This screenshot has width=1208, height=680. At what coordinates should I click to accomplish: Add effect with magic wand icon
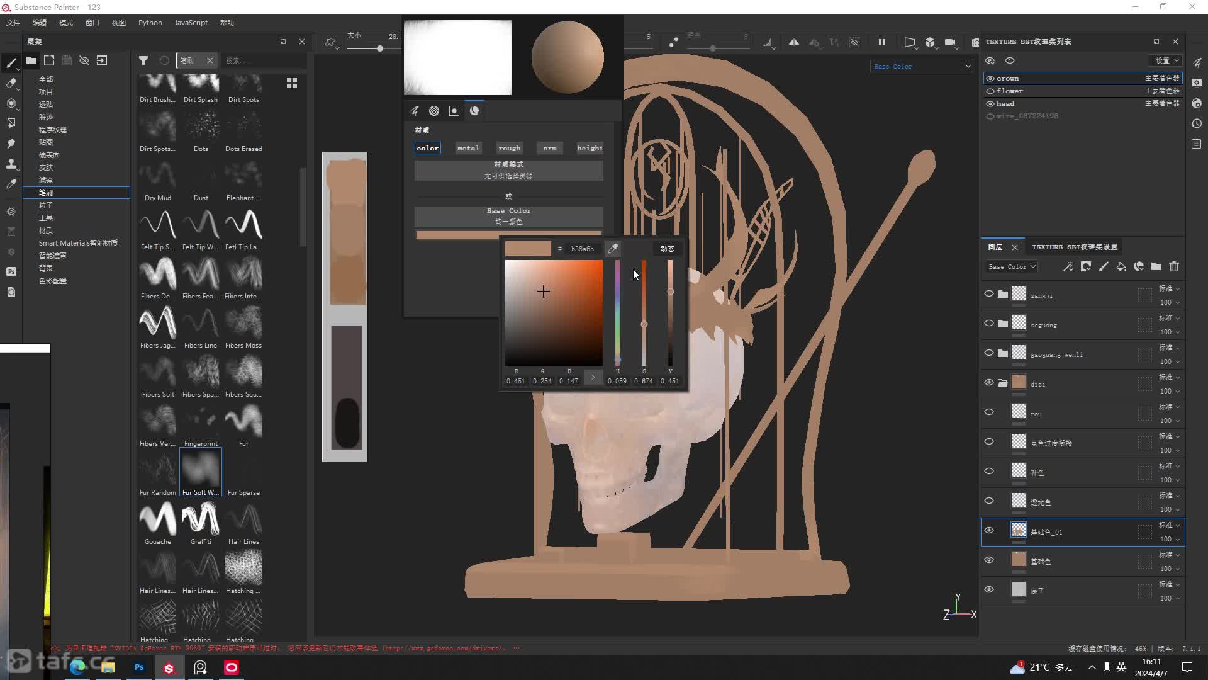[1068, 267]
